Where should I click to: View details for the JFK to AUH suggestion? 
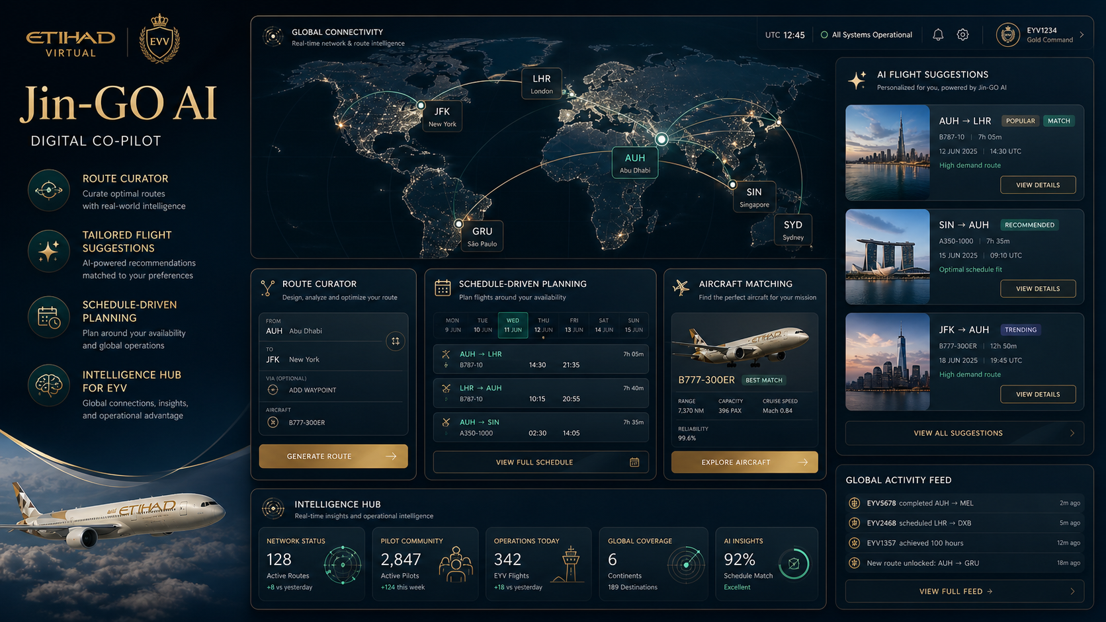click(1038, 394)
